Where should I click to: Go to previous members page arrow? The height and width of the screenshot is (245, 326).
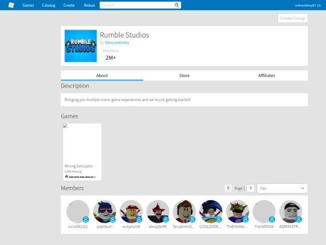point(228,188)
